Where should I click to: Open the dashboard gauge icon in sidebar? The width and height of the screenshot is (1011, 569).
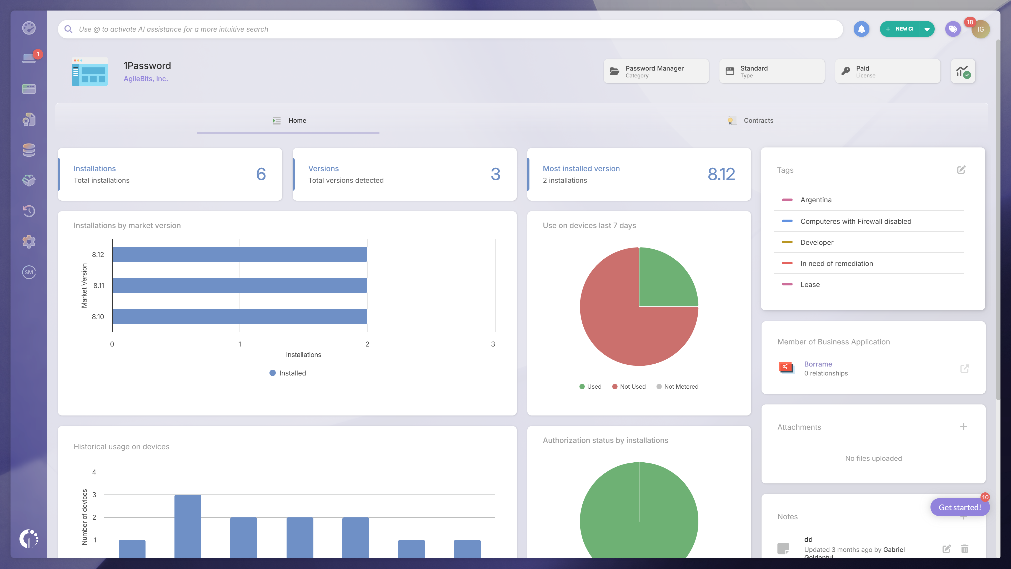(x=29, y=28)
